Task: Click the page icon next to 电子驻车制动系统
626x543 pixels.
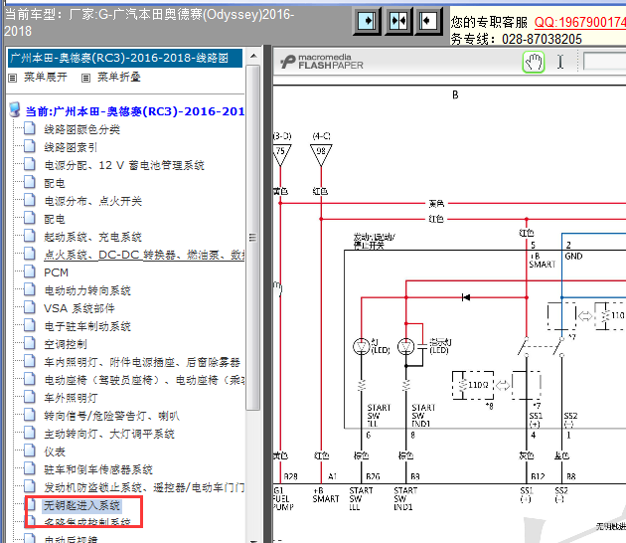Action: [29, 325]
